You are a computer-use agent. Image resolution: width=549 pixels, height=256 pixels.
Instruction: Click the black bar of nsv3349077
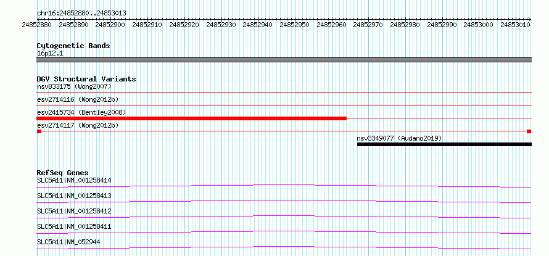[x=444, y=144]
